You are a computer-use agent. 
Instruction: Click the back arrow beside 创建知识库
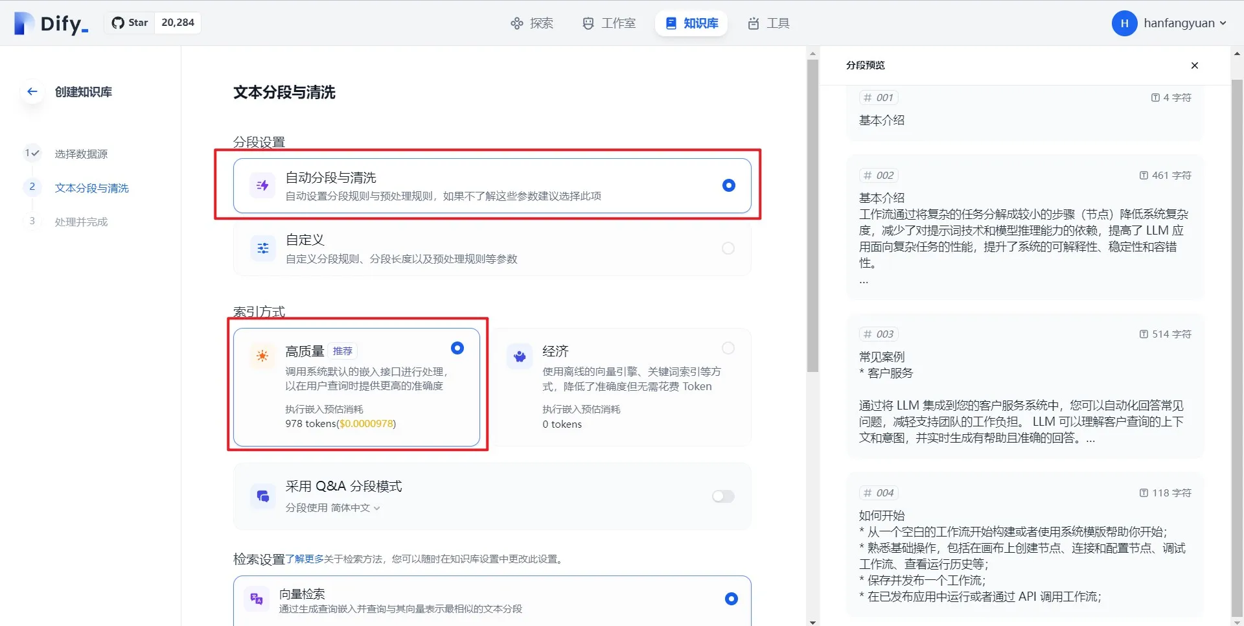tap(32, 91)
